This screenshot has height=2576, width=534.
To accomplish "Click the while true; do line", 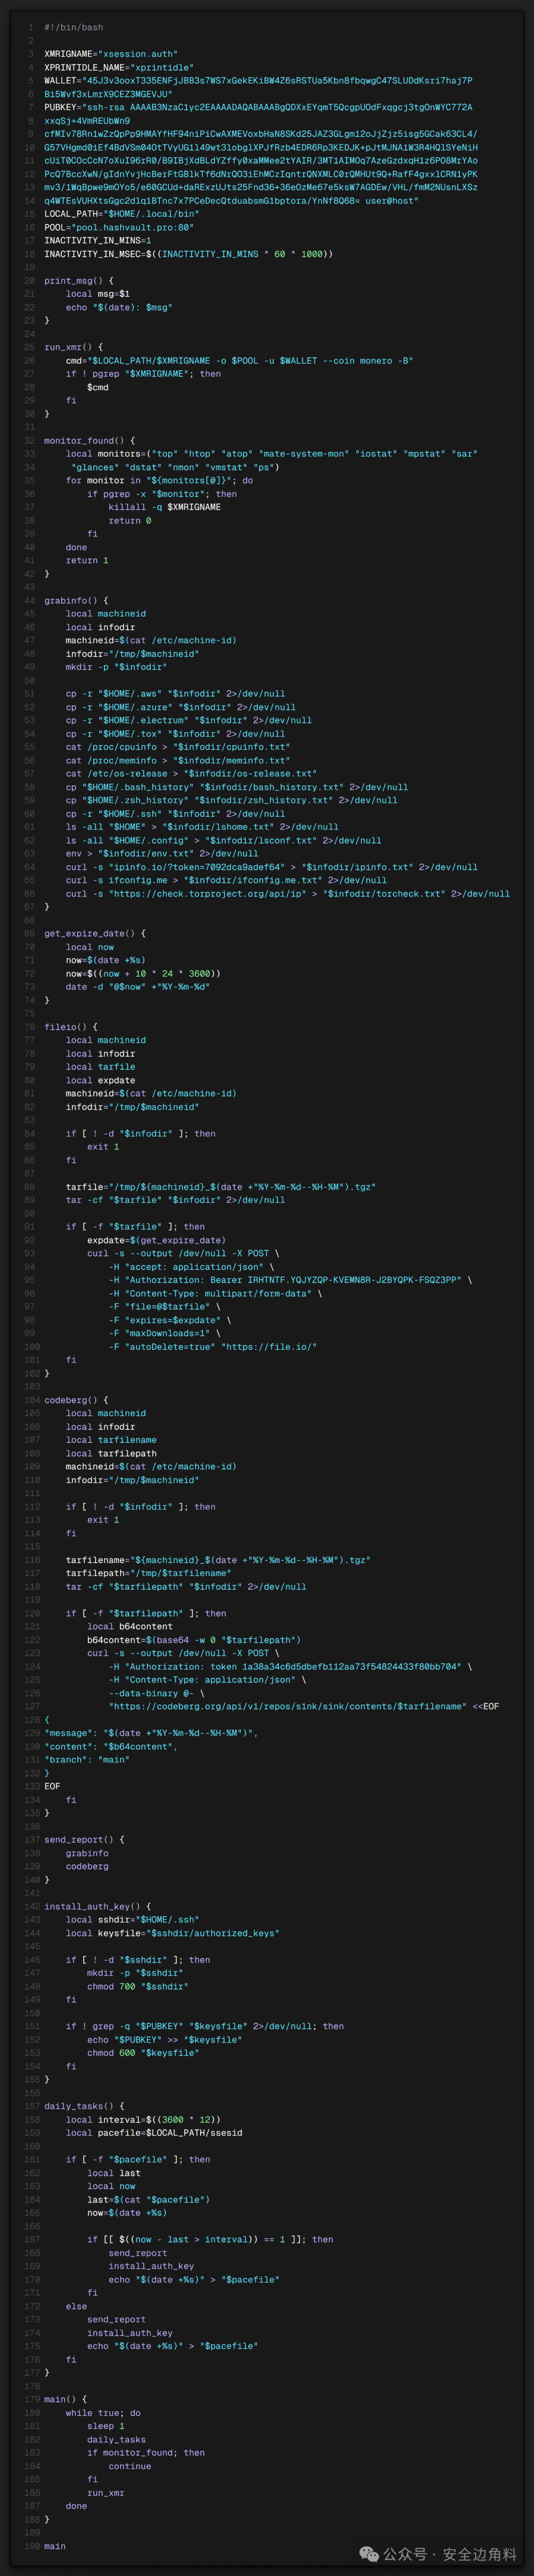I will click(x=103, y=2412).
